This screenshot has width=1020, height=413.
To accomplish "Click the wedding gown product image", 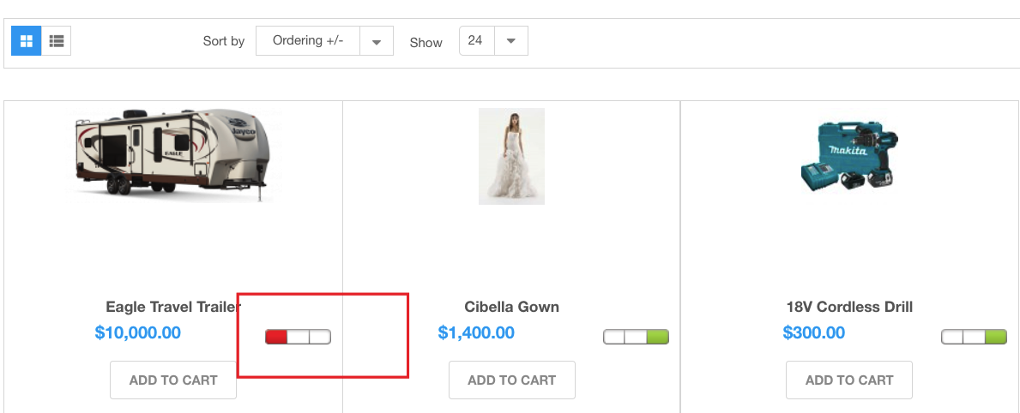I will [511, 156].
